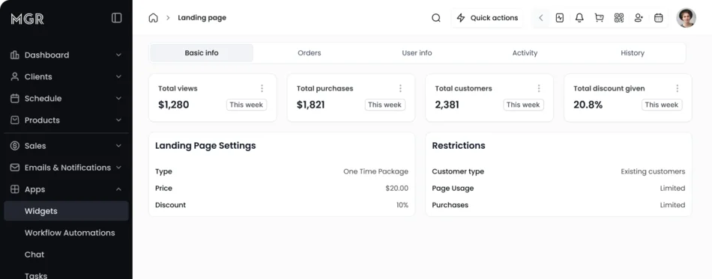Collapse toolbar with left chevron
Image resolution: width=712 pixels, height=279 pixels.
[x=541, y=18]
